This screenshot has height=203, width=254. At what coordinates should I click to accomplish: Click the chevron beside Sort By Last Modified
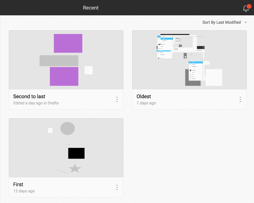tap(246, 22)
